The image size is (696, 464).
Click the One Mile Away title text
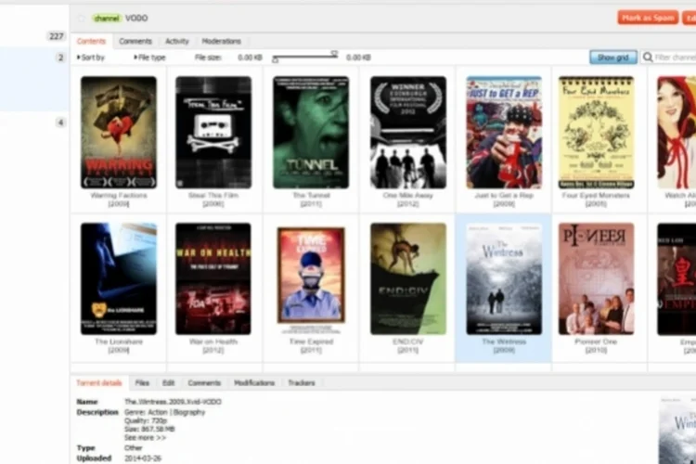coord(408,196)
